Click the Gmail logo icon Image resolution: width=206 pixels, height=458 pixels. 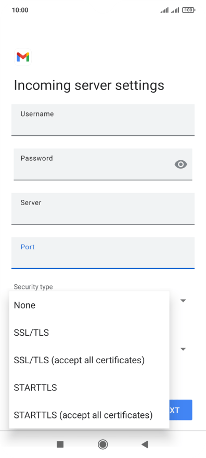click(23, 57)
